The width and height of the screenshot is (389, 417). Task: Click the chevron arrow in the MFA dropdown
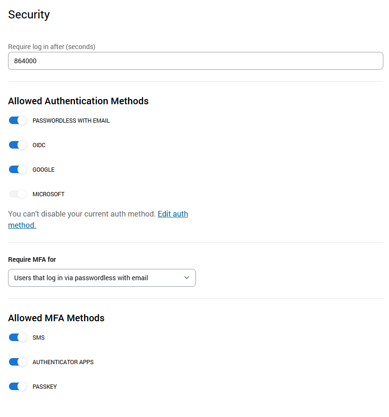click(x=186, y=278)
